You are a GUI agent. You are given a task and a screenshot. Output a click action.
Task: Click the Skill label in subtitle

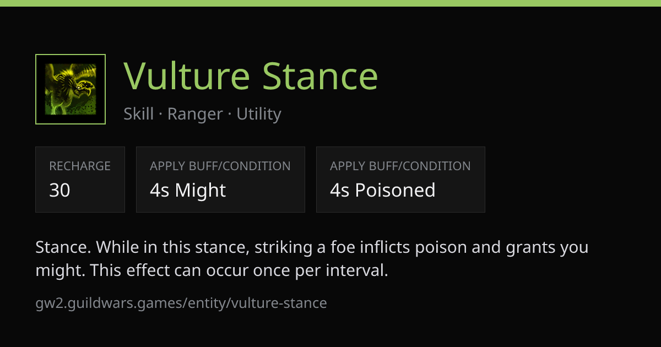click(x=138, y=114)
